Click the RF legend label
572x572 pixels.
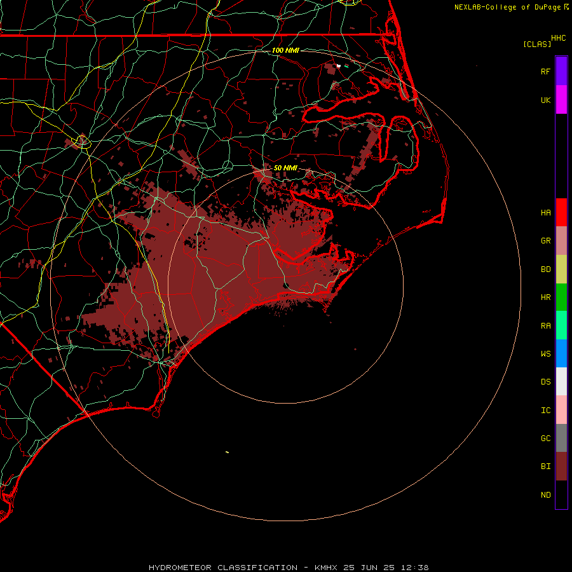(x=545, y=71)
